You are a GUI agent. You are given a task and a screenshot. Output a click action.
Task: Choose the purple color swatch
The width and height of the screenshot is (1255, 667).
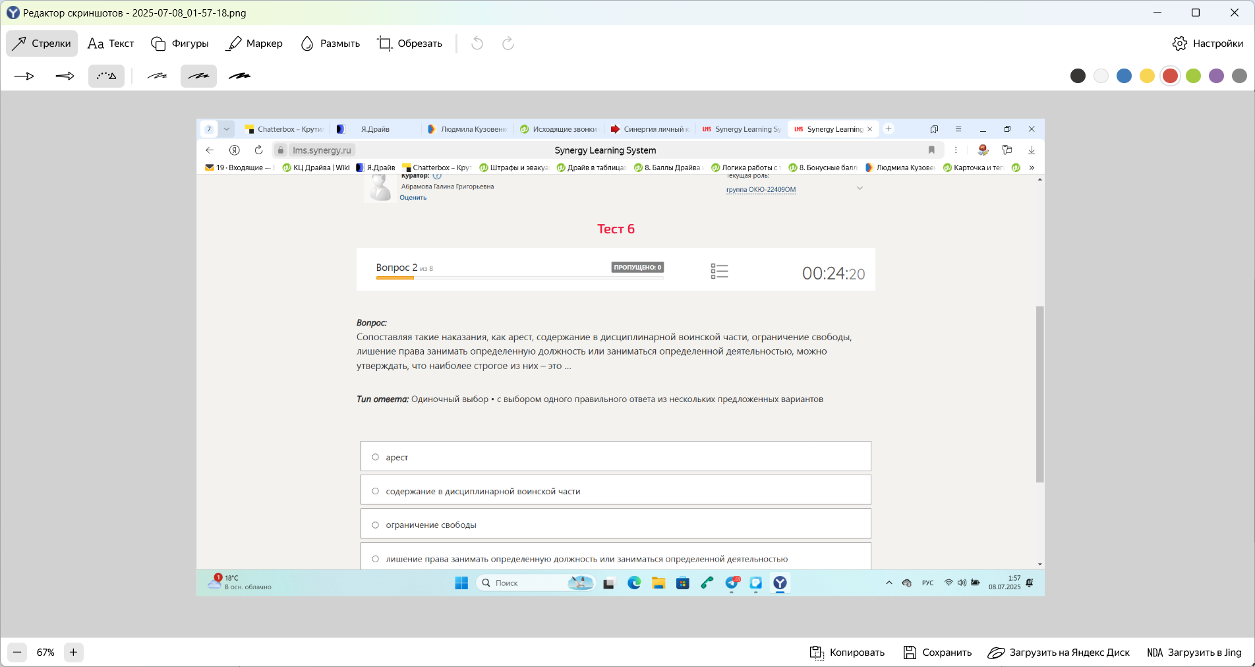click(x=1216, y=76)
